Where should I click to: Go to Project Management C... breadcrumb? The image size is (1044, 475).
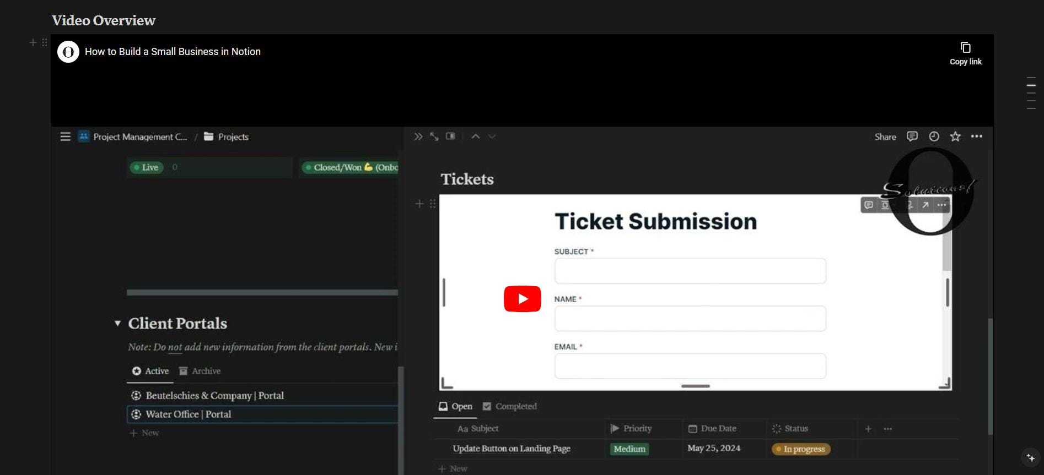point(133,137)
